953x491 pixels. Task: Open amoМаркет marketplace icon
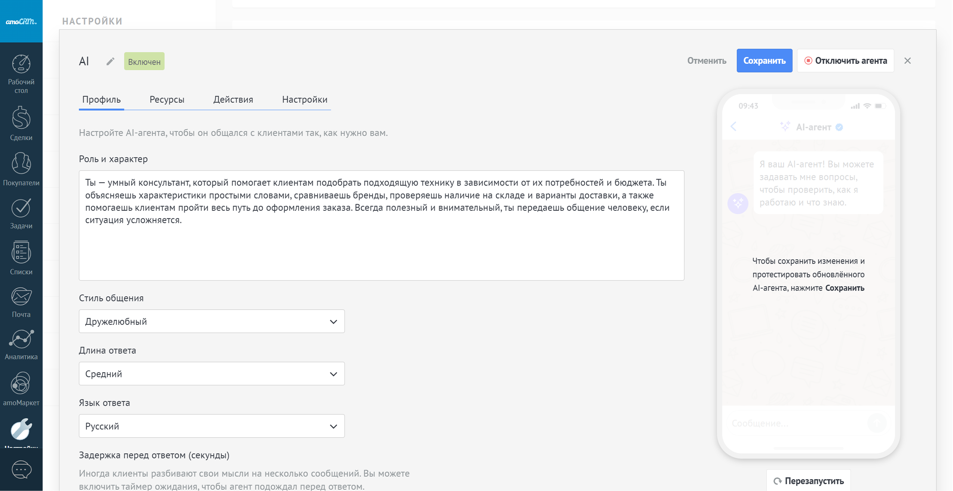[x=21, y=389]
